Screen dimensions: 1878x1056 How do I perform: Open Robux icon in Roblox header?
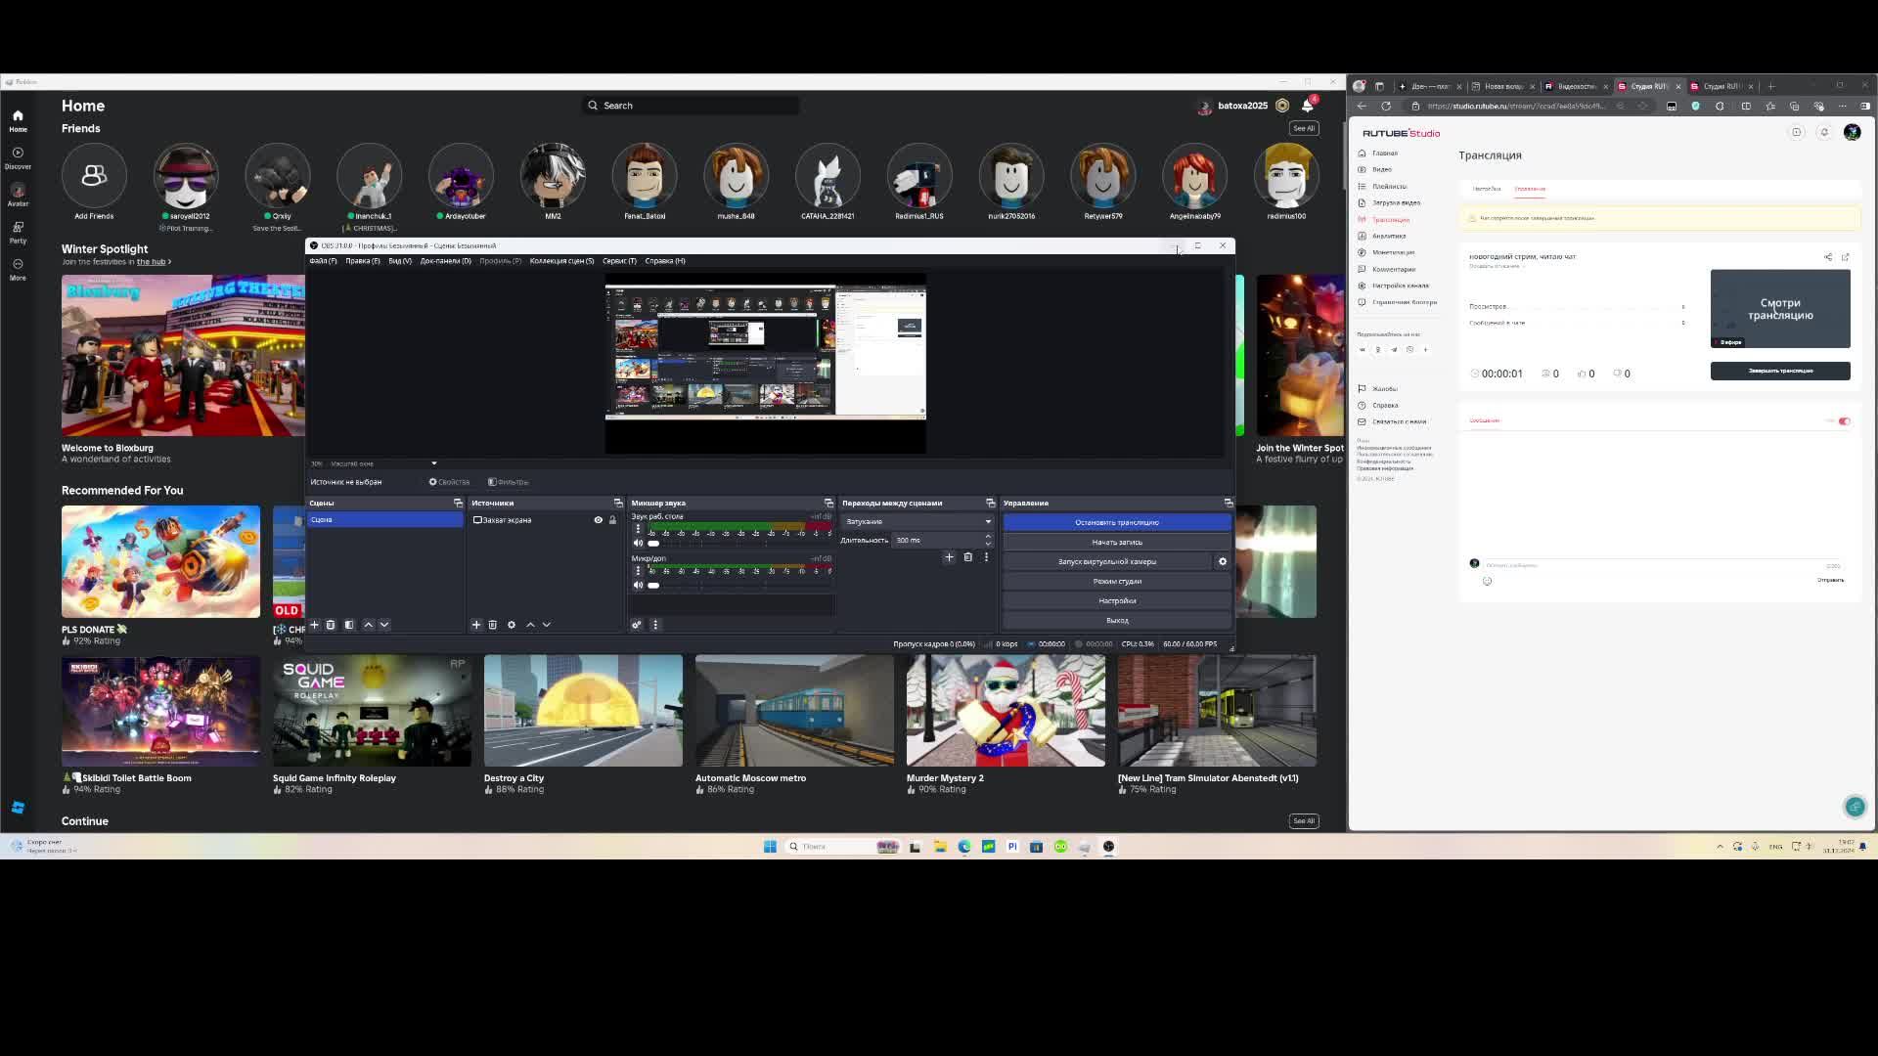[x=1282, y=106]
